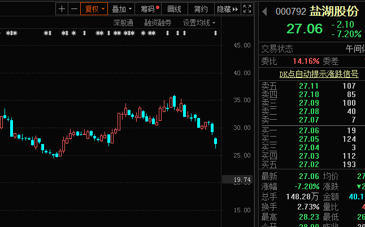Click the 深股通 label
This screenshot has height=227, width=365.
tap(123, 23)
